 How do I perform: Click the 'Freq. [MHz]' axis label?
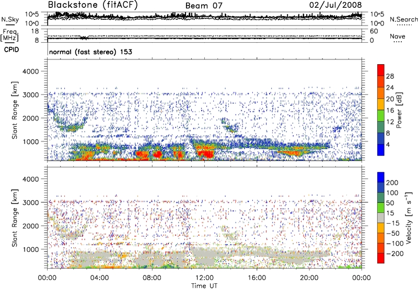coord(9,35)
